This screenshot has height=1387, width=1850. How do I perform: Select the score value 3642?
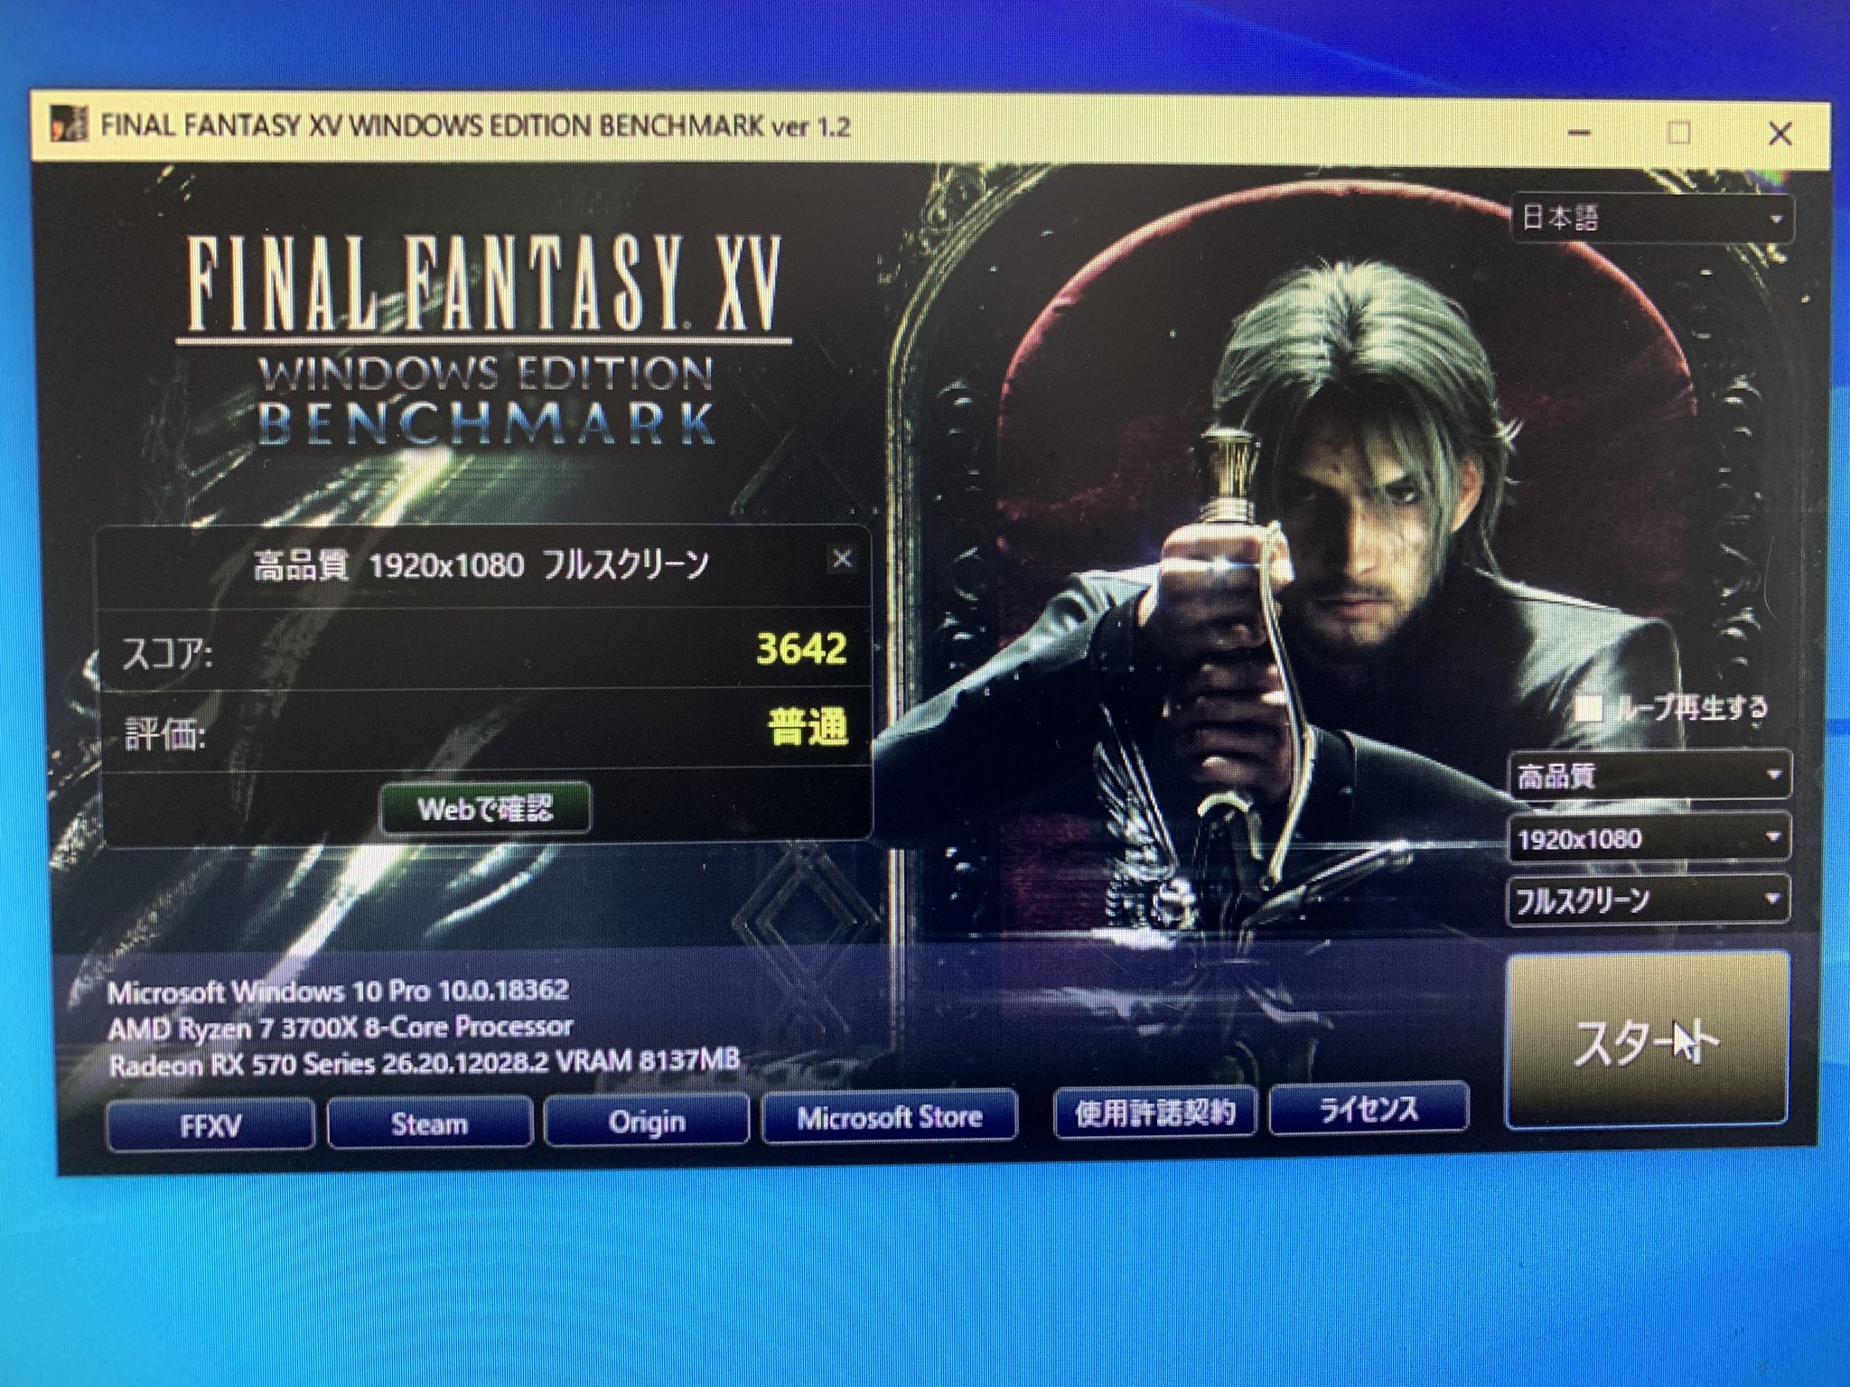[x=801, y=648]
